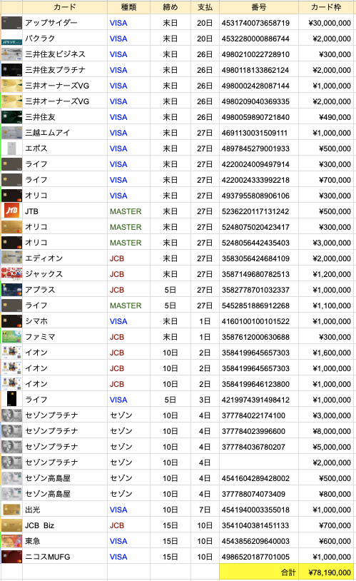Select the ジャックス name cell
Screen dimensions: 356x581
point(65,274)
